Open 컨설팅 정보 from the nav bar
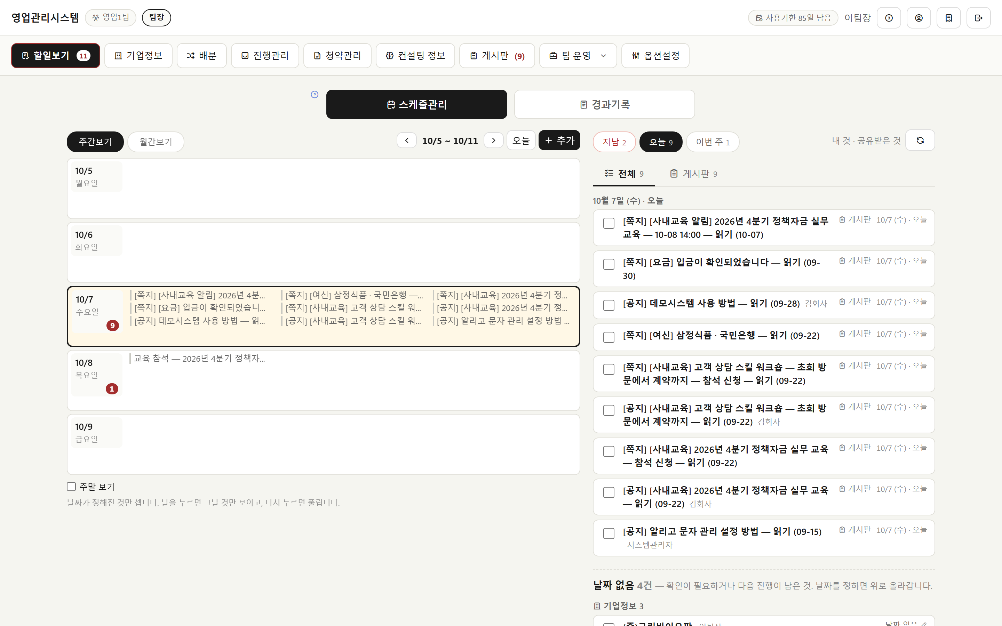This screenshot has width=1002, height=626. click(415, 56)
